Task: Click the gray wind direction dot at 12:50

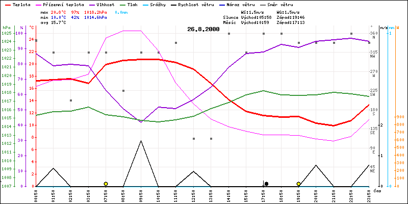Action: click(x=193, y=138)
